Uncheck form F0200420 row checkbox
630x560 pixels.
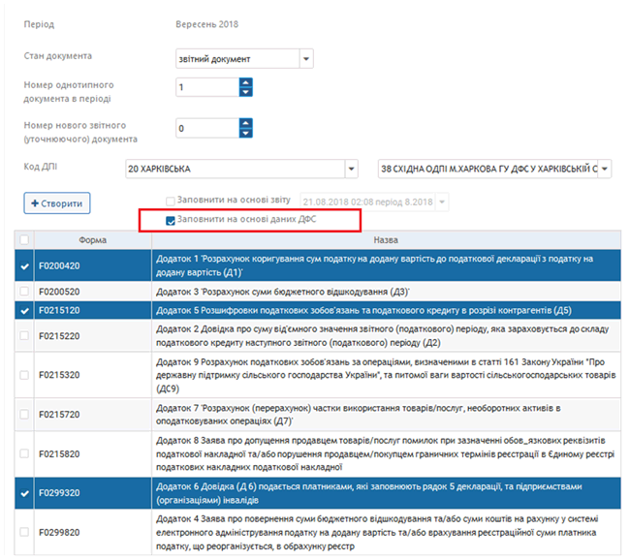[24, 264]
